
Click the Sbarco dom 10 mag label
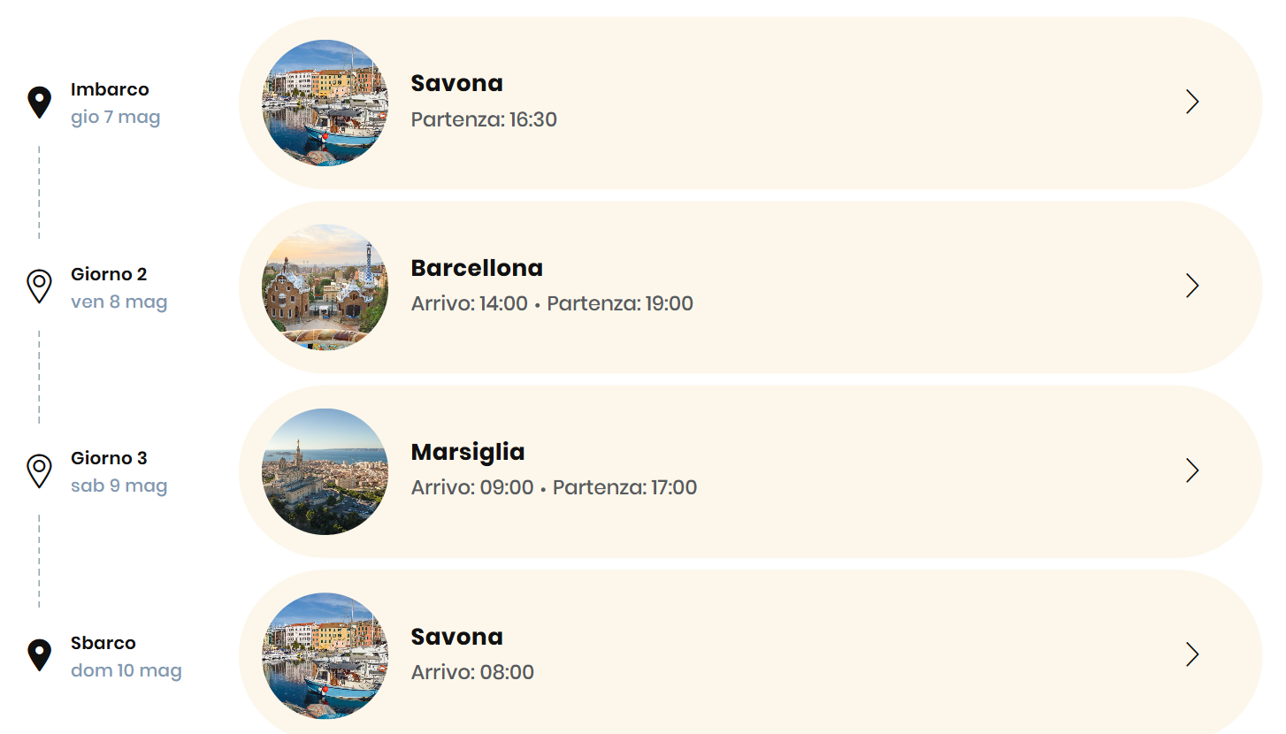click(x=126, y=657)
